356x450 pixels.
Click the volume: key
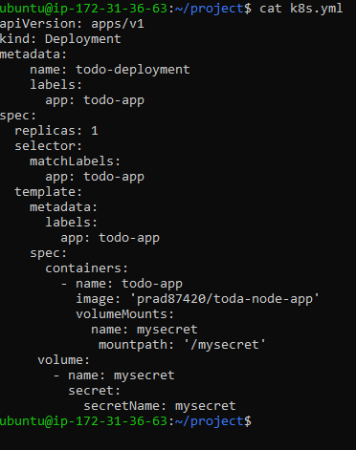(x=64, y=360)
